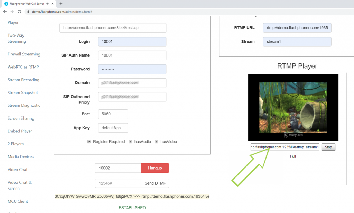Click the App Key field
Viewport: 354px width, 213px height.
(113, 128)
